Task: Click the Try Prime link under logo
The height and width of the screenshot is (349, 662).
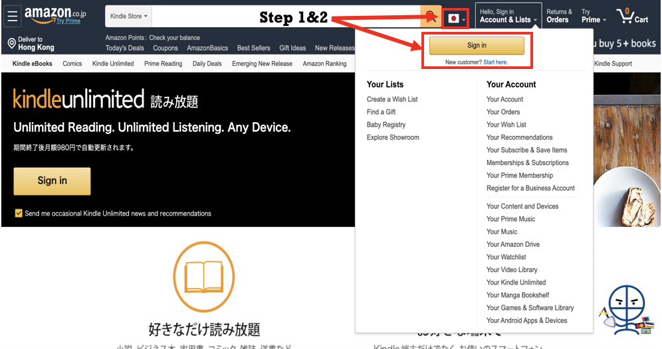Action: point(68,21)
